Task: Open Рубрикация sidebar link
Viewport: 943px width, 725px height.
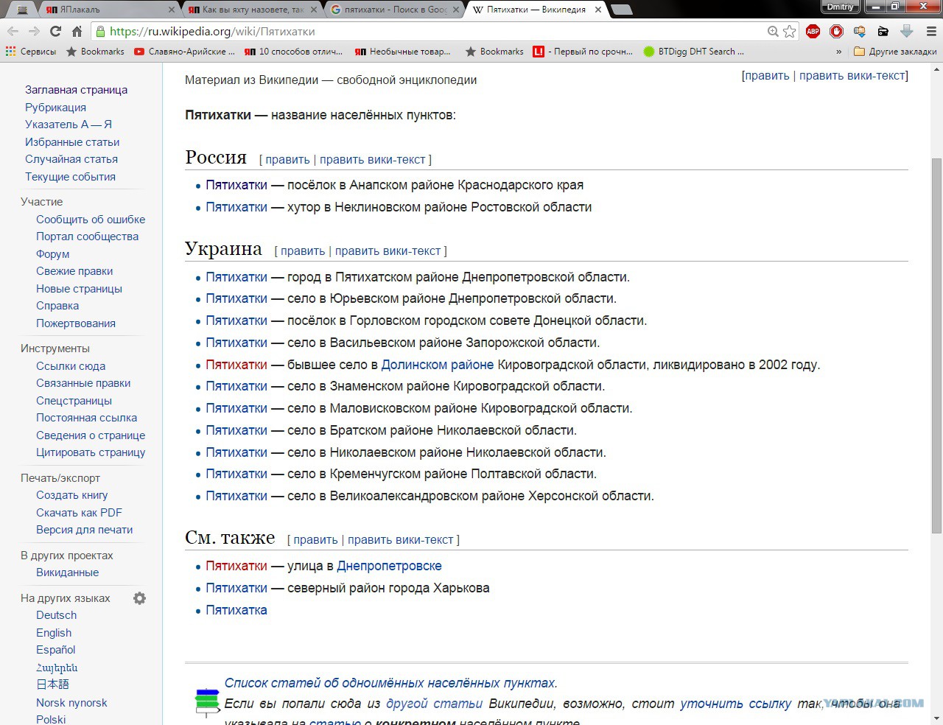Action: [x=55, y=108]
